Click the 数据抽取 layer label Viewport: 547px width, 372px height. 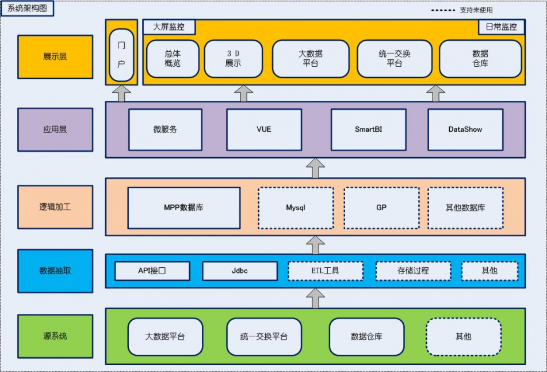tap(55, 271)
